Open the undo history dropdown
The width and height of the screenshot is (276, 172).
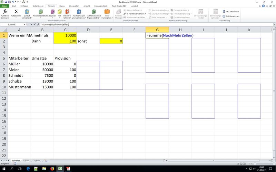click(15, 2)
